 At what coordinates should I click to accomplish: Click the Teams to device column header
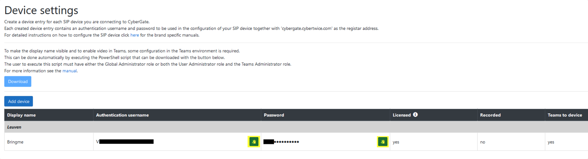point(565,115)
